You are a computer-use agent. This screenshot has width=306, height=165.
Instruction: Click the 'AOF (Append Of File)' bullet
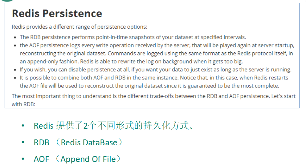pos(77,159)
